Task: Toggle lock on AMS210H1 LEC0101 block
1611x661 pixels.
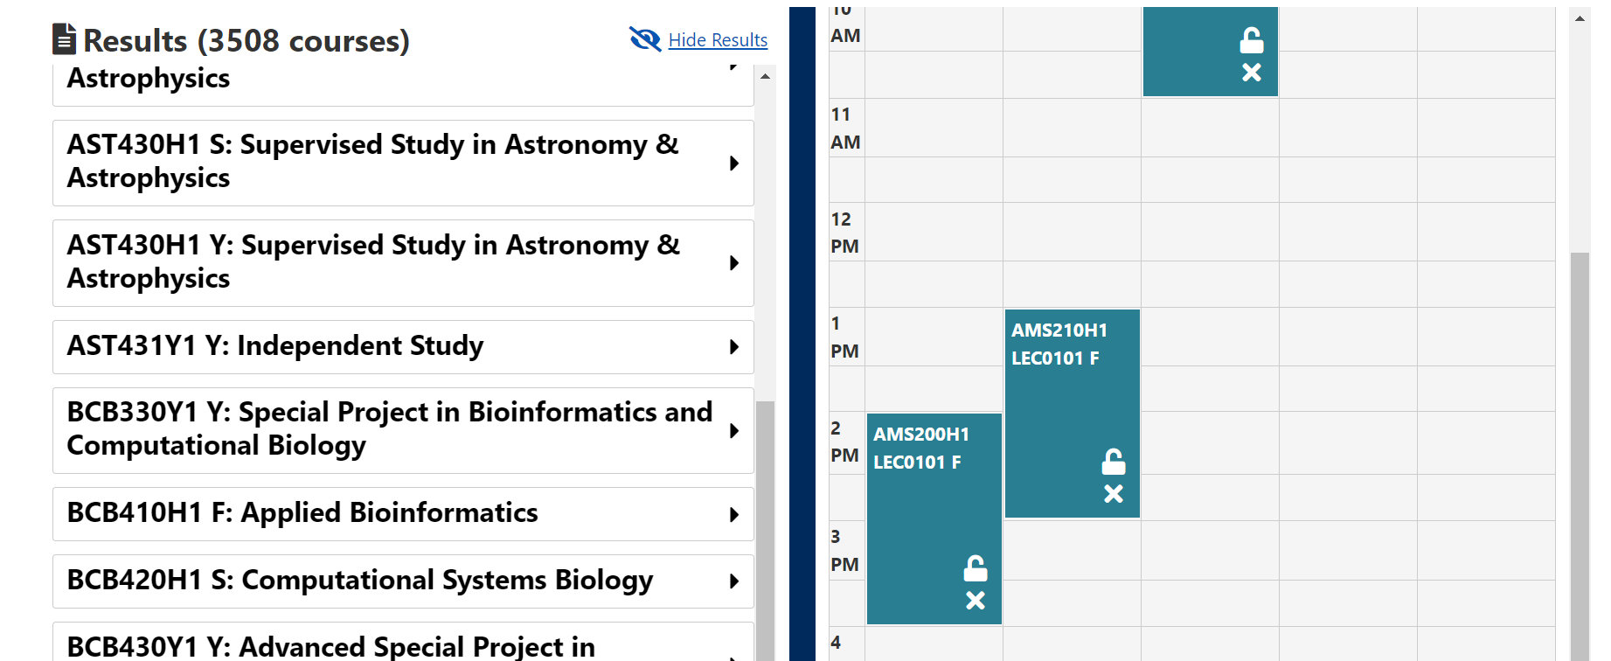Action: click(1114, 462)
